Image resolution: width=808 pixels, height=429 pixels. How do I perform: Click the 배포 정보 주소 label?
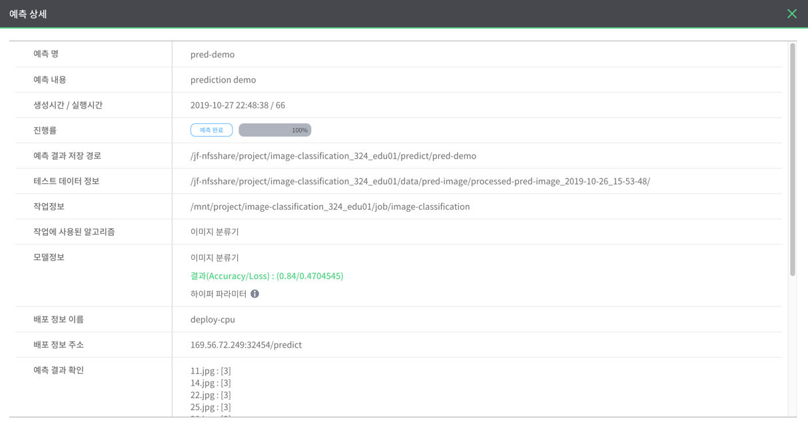tap(59, 344)
